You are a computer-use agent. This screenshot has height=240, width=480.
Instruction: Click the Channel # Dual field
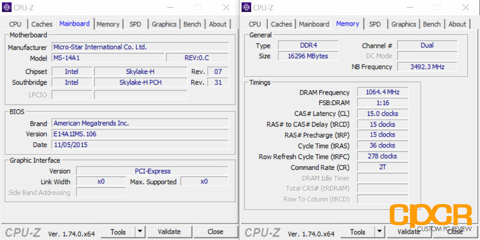(427, 46)
